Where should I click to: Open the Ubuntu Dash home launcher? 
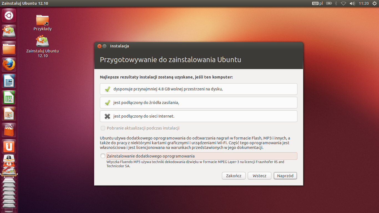click(x=9, y=16)
